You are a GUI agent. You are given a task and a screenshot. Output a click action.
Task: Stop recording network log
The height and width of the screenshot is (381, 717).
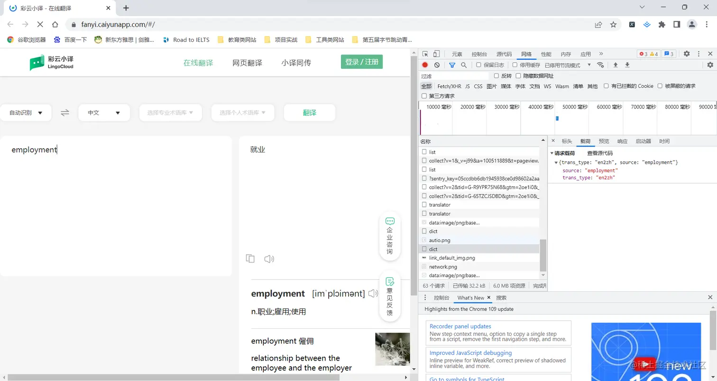pyautogui.click(x=426, y=65)
